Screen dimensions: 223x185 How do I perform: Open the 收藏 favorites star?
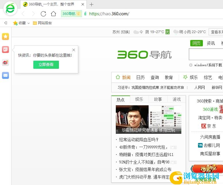point(15,23)
